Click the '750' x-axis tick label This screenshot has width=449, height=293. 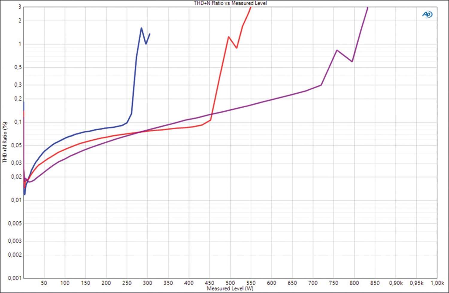[x=333, y=283]
